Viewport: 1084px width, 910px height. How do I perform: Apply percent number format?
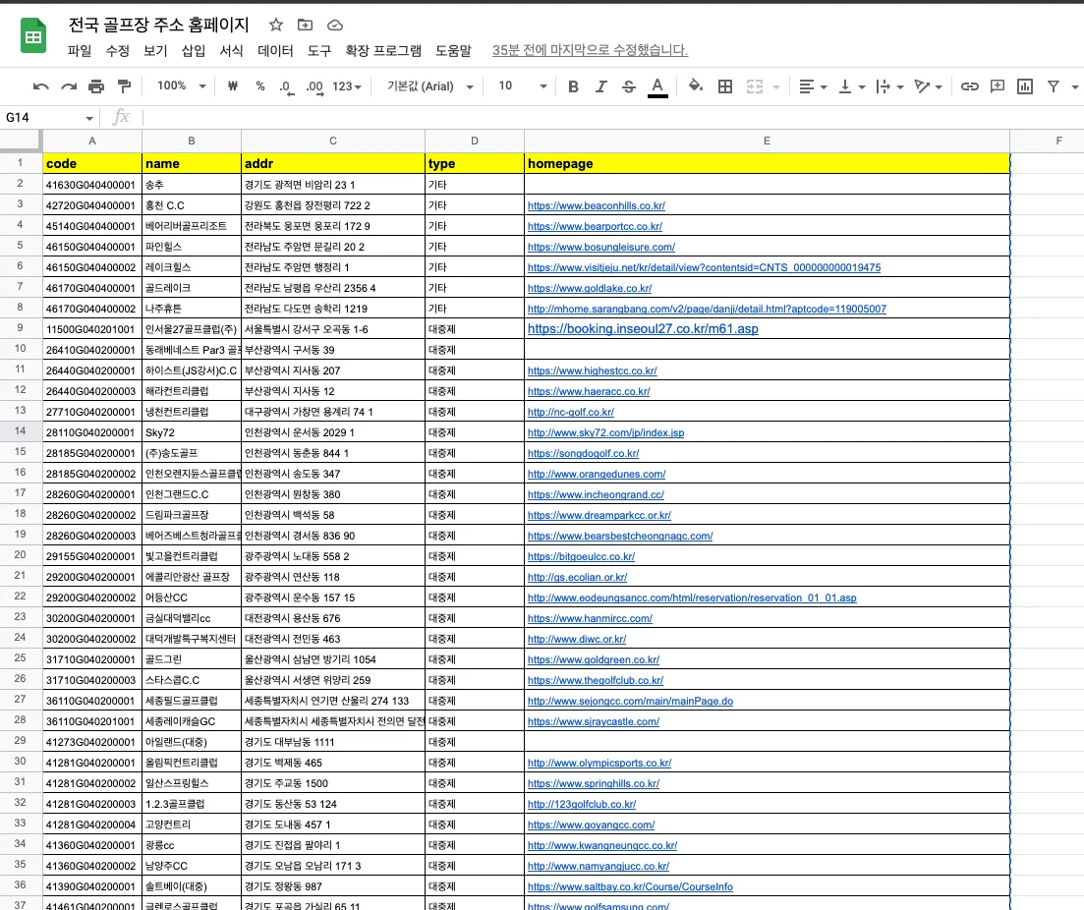(x=259, y=86)
